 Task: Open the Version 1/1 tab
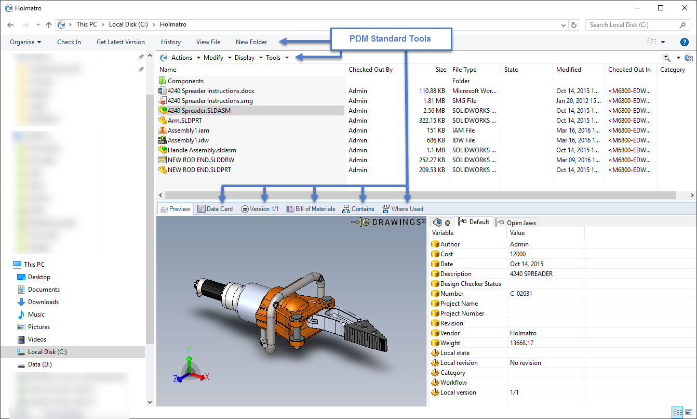[260, 209]
